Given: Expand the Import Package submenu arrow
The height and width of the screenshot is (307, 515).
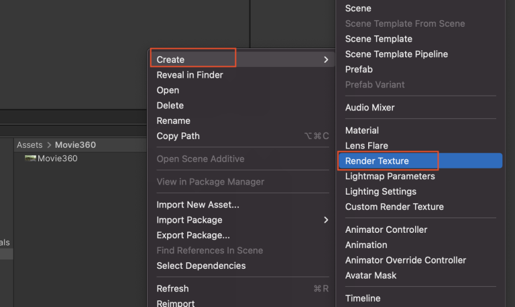Looking at the screenshot, I should [x=326, y=220].
